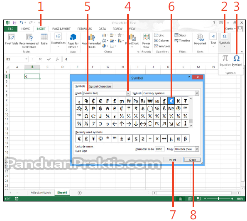
Task: Click the symbol grid scrollbar down arrow
Action: 191,125
